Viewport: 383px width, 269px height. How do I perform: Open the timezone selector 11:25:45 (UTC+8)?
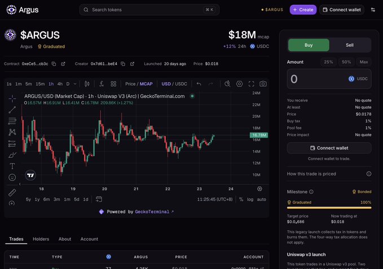click(x=215, y=200)
